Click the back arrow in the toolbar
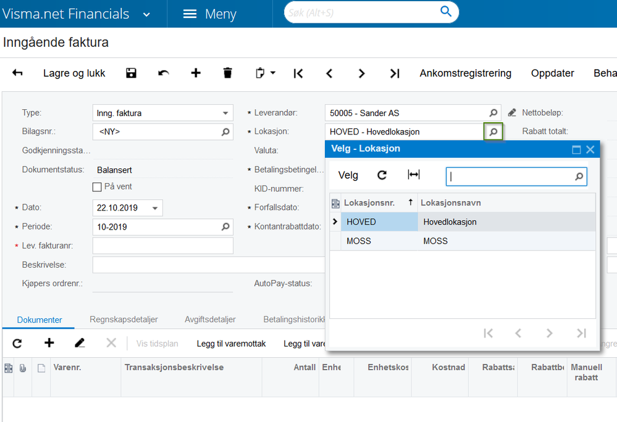Screen dimensions: 617x422 click(17, 73)
